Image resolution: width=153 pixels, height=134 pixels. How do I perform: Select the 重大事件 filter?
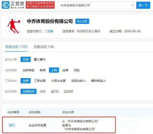tap(40, 59)
